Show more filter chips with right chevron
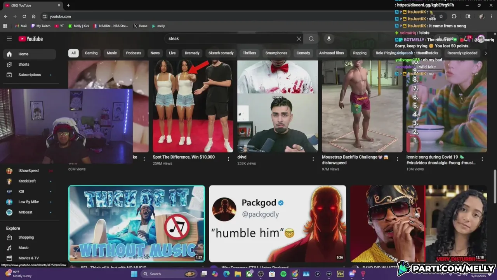The image size is (497, 280). 485,53
